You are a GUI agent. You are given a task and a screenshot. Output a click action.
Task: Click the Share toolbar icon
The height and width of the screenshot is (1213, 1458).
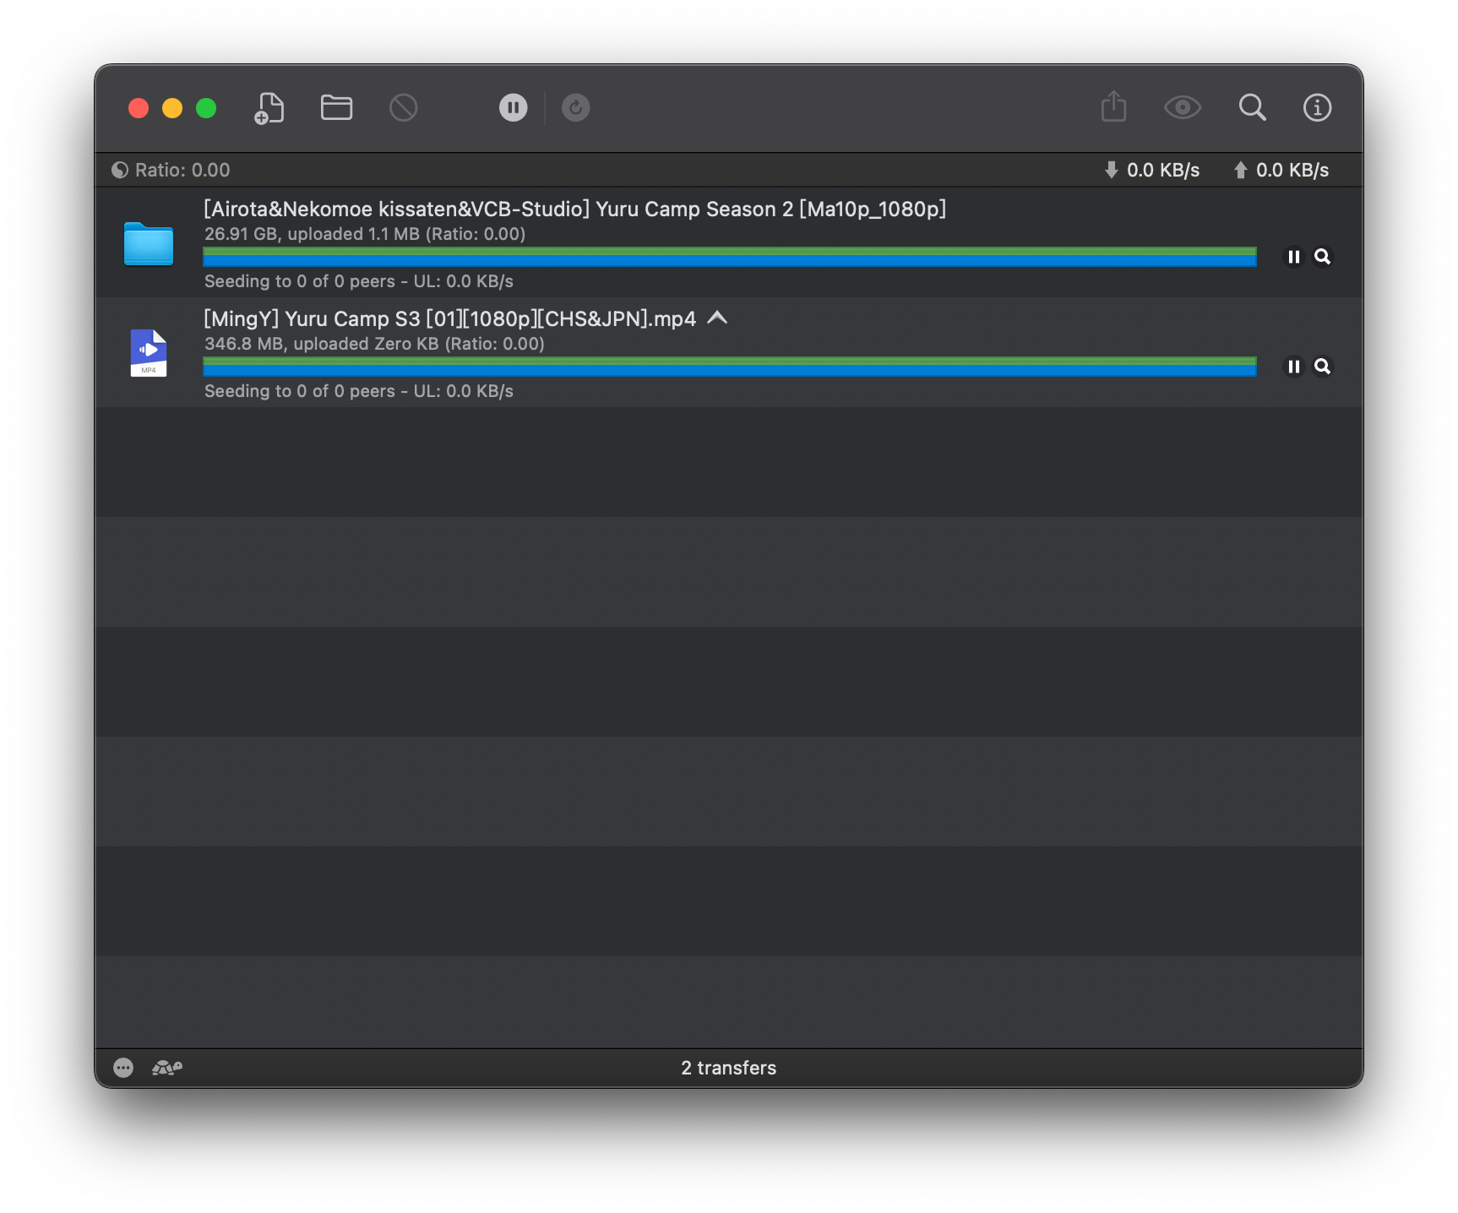pyautogui.click(x=1113, y=107)
